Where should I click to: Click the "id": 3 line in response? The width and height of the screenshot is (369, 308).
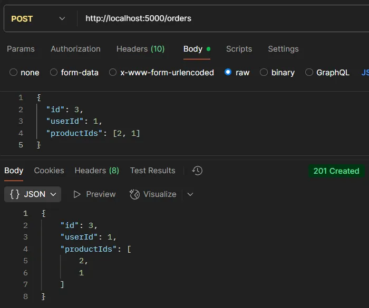tap(79, 226)
